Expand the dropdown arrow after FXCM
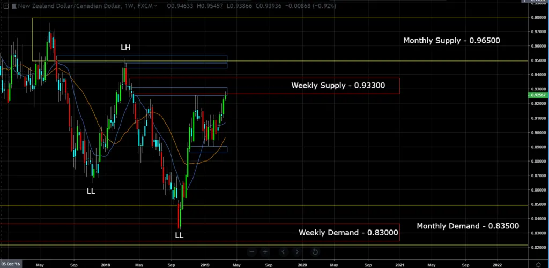The image size is (549, 268). [155, 6]
